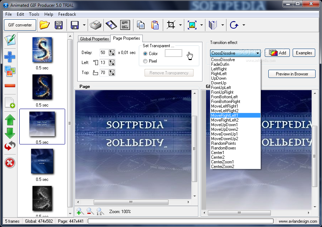Click the scanner icon in toolbar

96,25
